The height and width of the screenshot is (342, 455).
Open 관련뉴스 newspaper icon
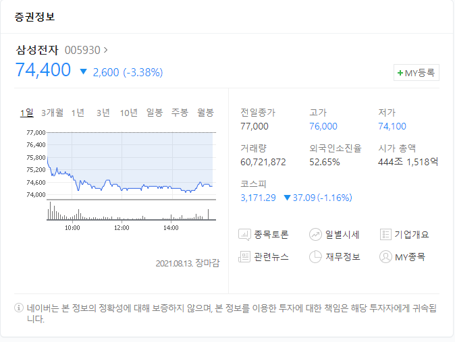tap(244, 257)
